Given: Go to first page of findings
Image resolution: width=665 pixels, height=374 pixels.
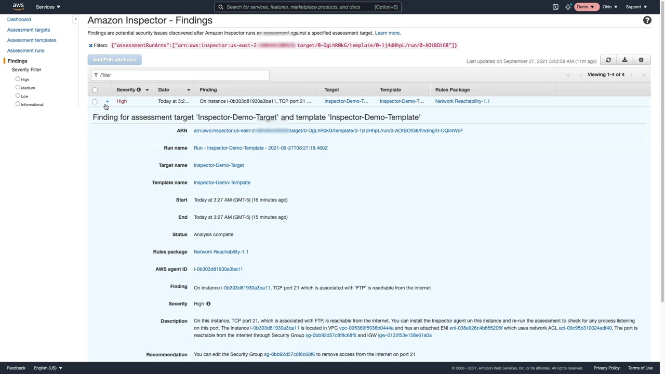Looking at the screenshot, I should pos(568,75).
